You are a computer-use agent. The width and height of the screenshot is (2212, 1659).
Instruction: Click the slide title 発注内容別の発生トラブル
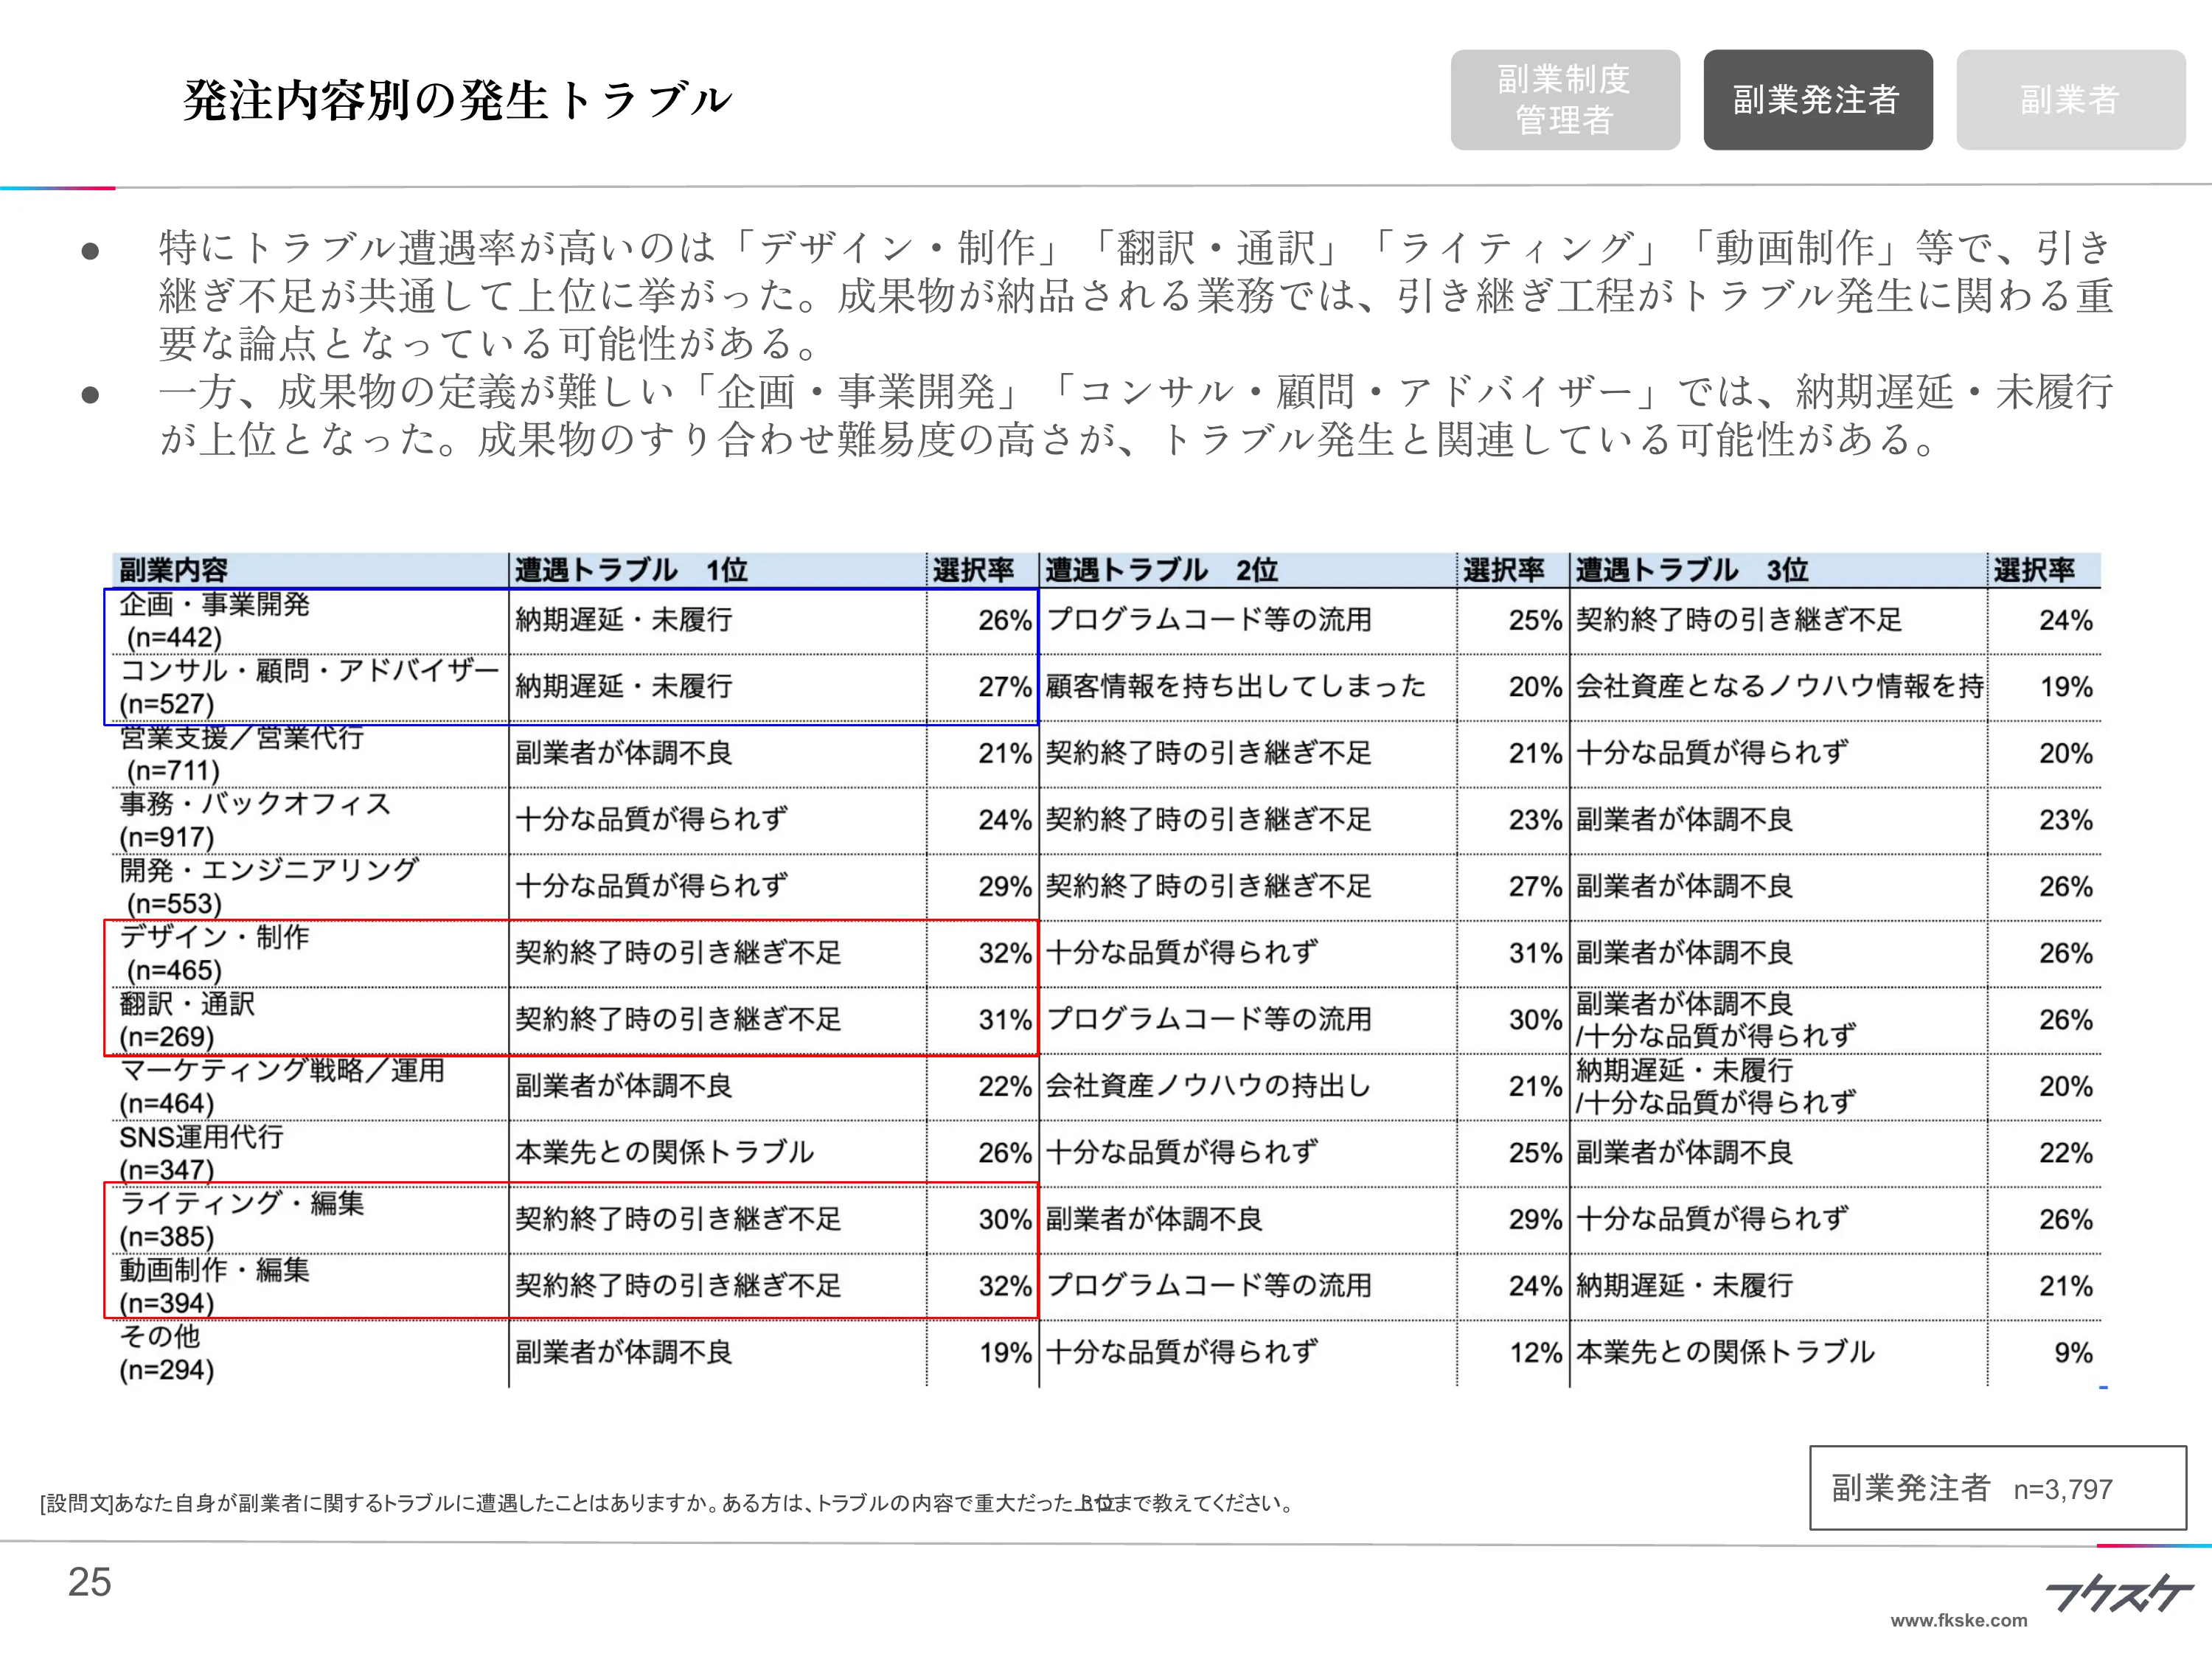coord(458,100)
